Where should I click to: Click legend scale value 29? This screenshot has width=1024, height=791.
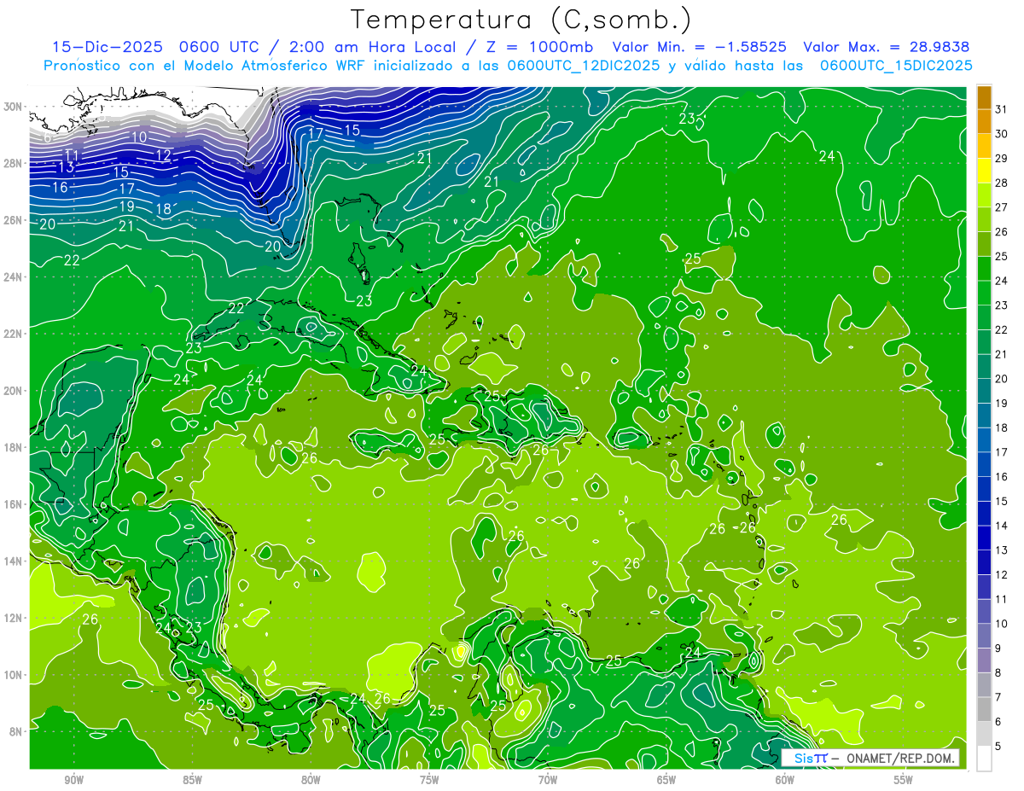[1001, 159]
